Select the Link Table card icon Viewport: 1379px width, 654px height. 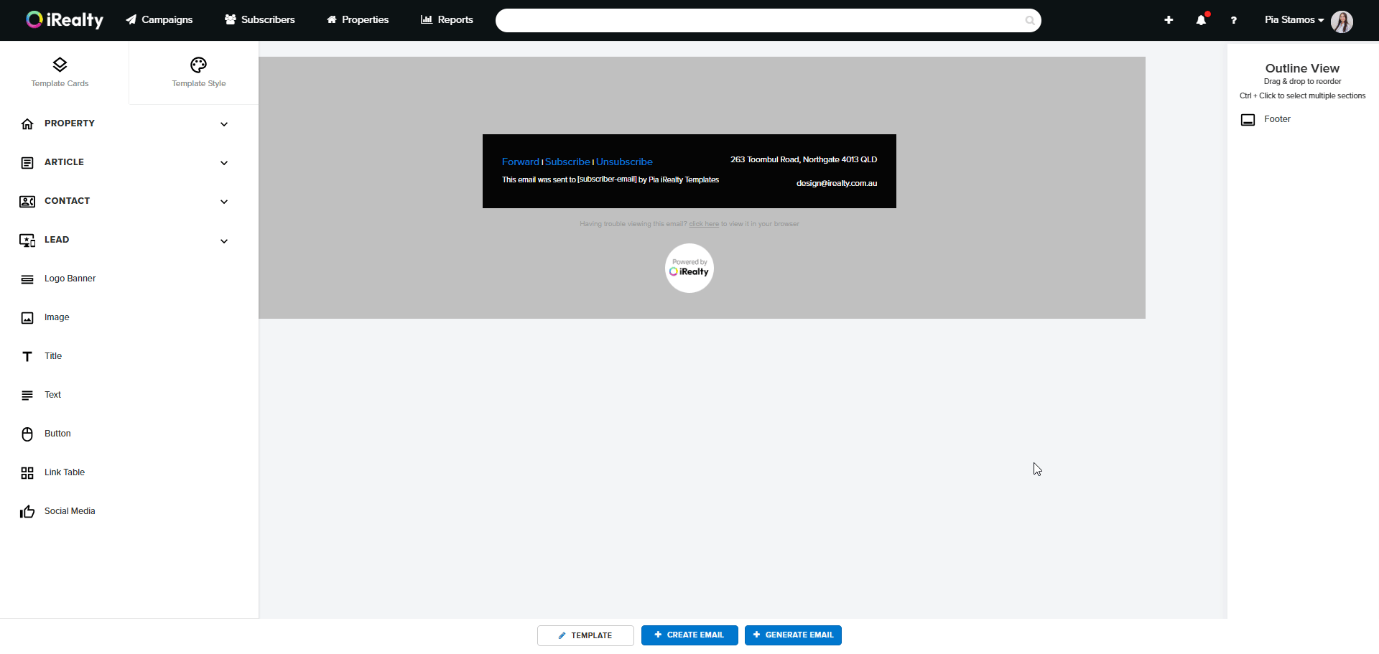[x=27, y=473]
